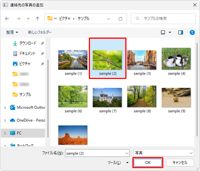Open ダウンロード in the sidebar

click(x=28, y=43)
